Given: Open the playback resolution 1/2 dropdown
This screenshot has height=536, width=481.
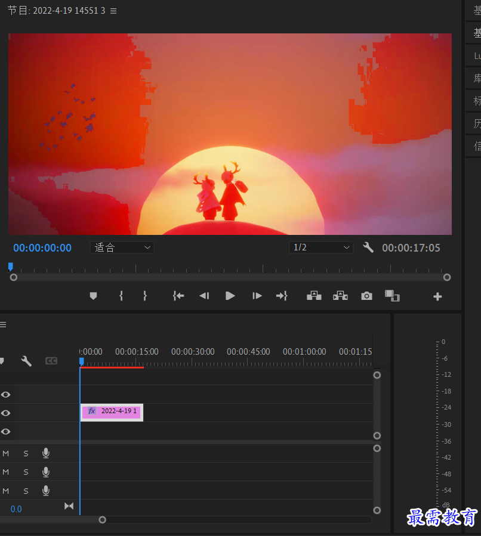Looking at the screenshot, I should 321,247.
